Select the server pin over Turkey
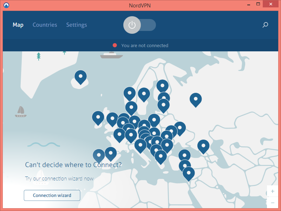The height and width of the screenshot is (211, 281). (185, 156)
